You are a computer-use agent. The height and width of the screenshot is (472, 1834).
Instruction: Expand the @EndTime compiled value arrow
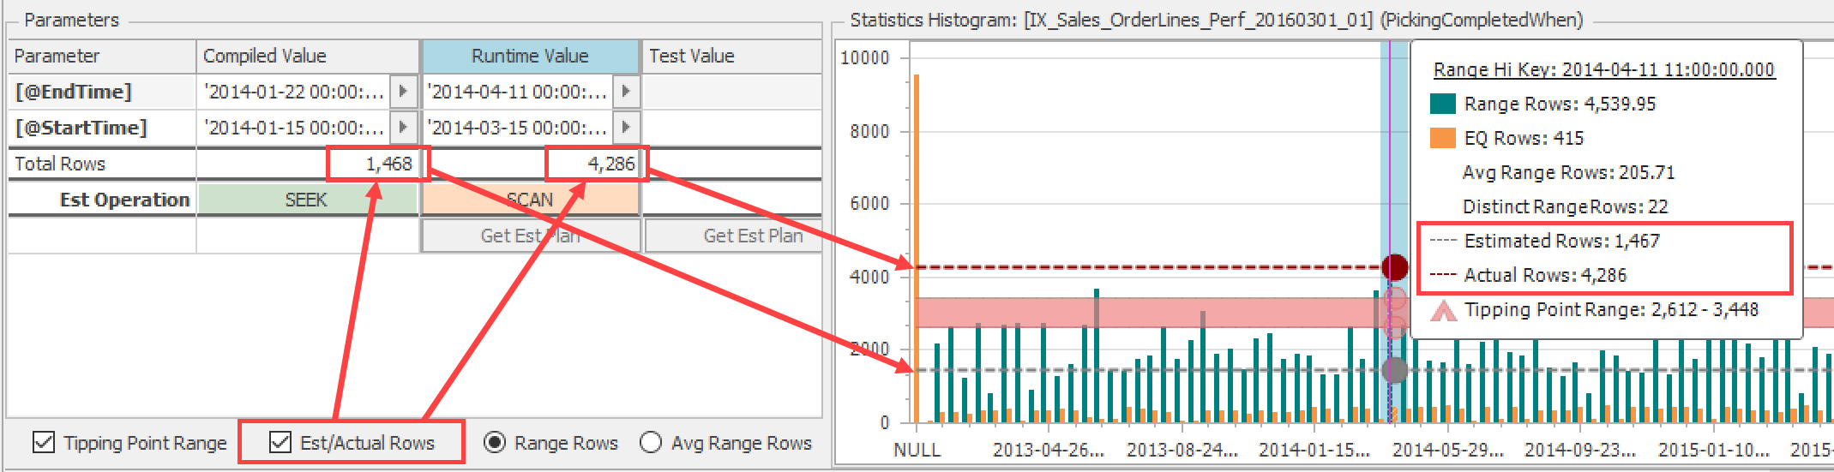coord(403,92)
